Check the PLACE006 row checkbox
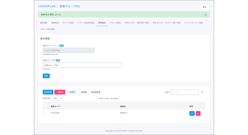Image resolution: width=248 pixels, height=135 pixels. 46,113
